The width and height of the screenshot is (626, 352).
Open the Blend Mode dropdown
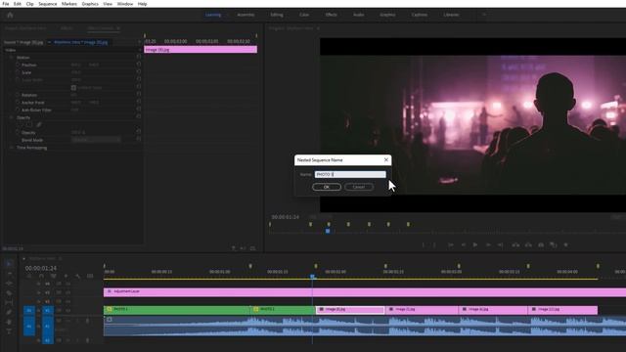[x=96, y=140]
